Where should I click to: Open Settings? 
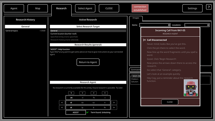click(x=192, y=8)
